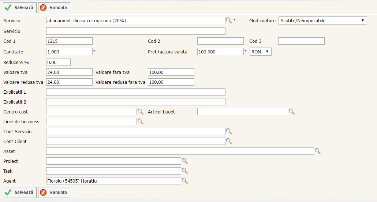Focus the Reducere % field
This screenshot has height=202, width=377.
point(58,62)
